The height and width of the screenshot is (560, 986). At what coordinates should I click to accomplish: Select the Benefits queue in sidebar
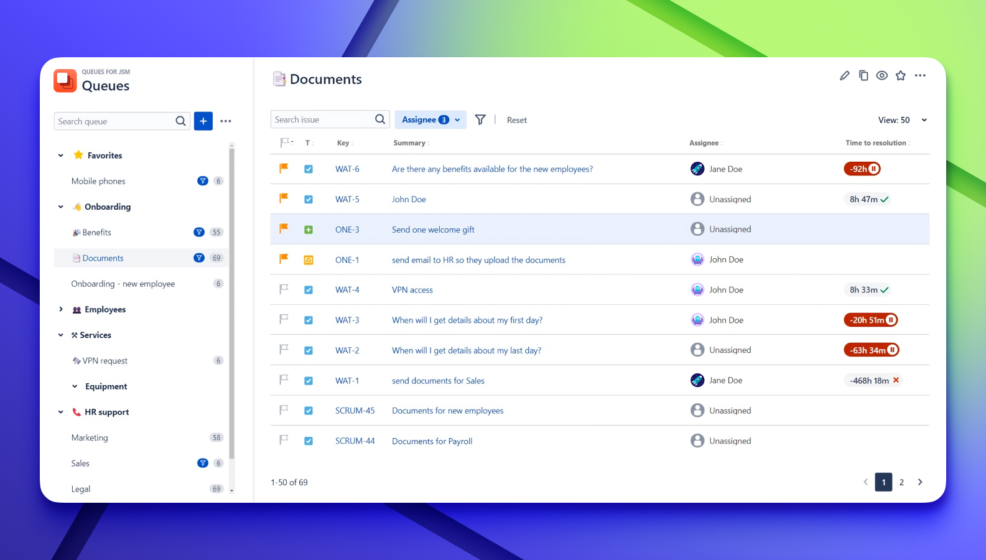click(97, 232)
